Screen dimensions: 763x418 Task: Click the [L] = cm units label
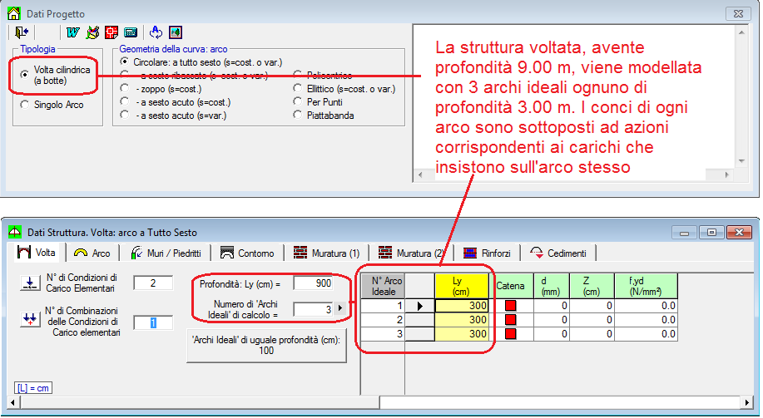33,388
